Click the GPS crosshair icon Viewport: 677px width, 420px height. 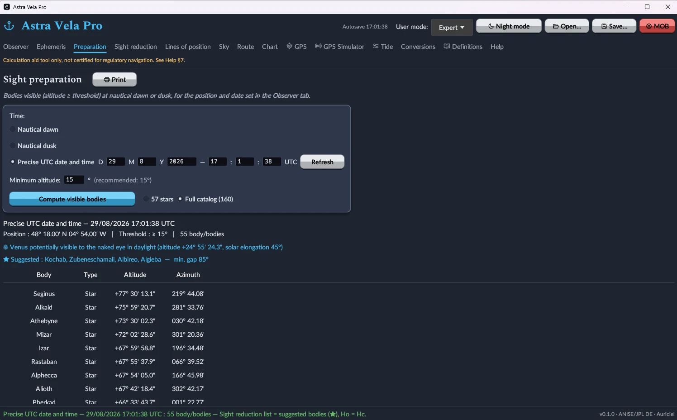(289, 46)
